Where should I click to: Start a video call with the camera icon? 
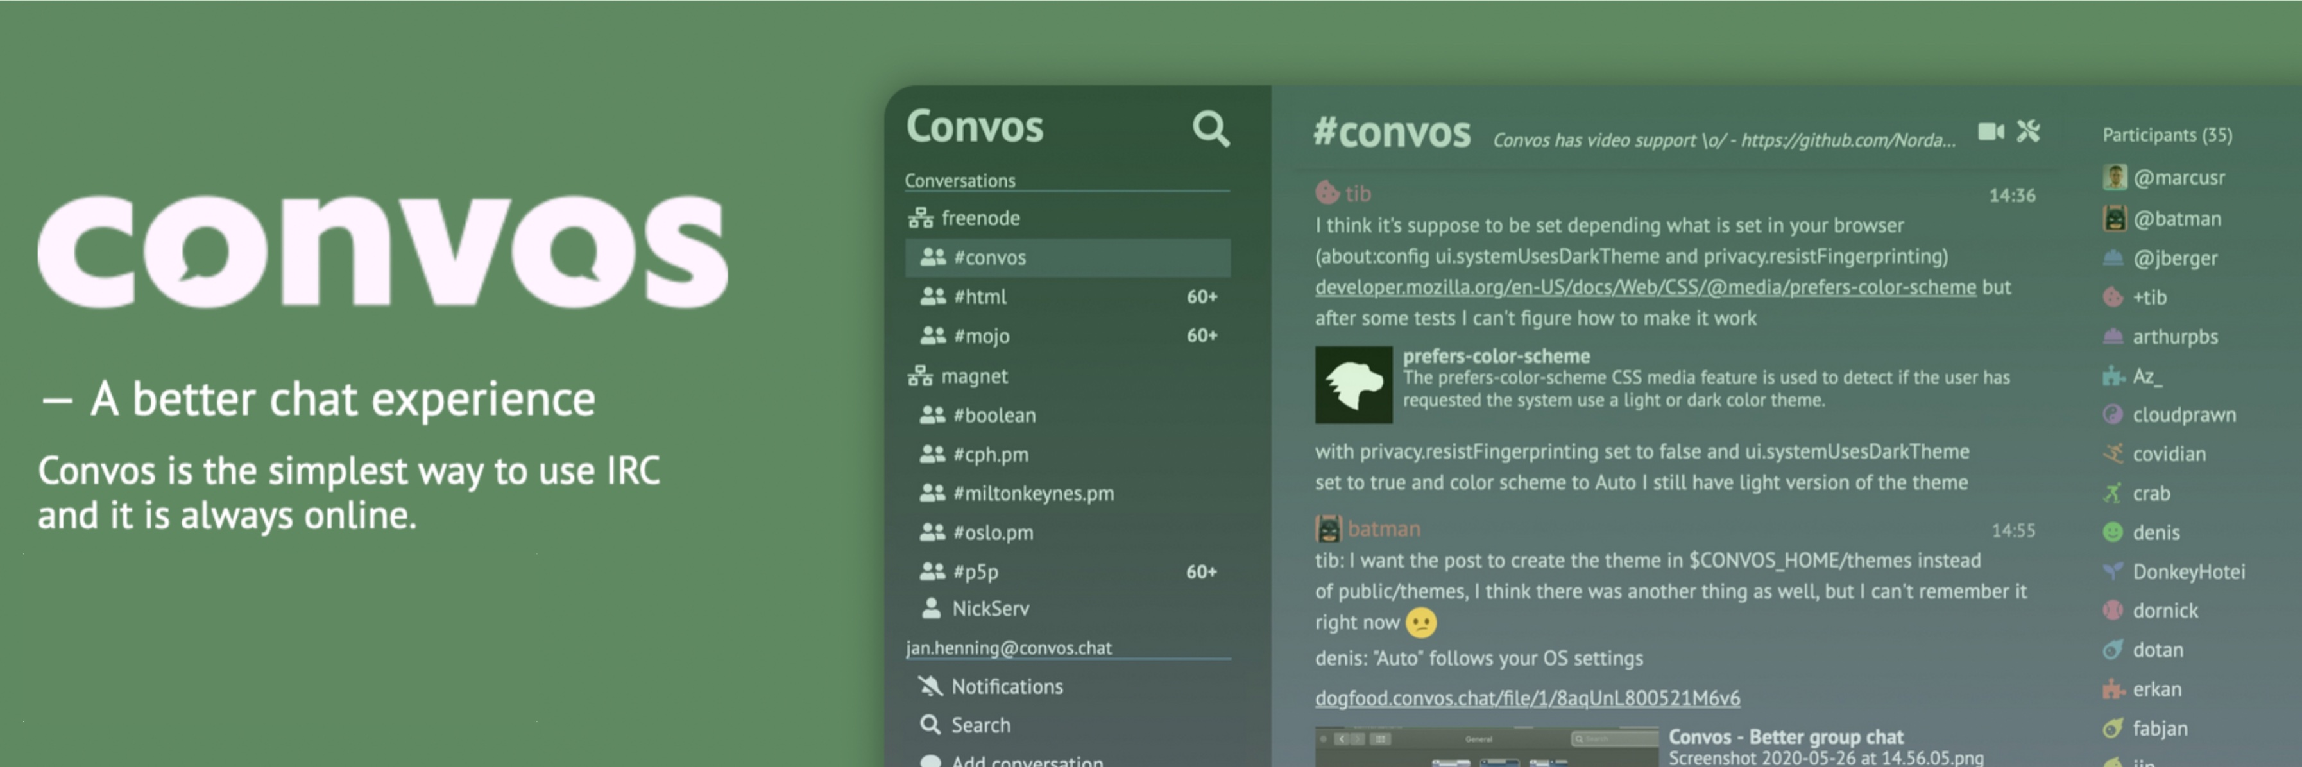1990,132
